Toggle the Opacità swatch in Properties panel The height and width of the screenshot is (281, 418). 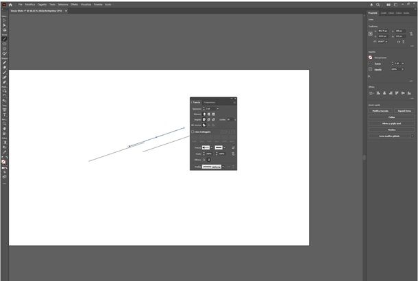pyautogui.click(x=371, y=69)
